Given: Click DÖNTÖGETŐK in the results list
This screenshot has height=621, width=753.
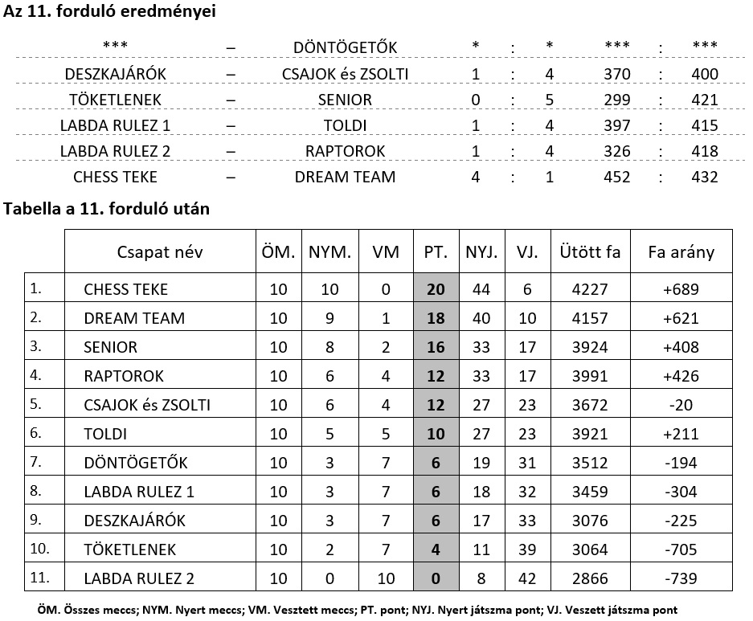Looking at the screenshot, I should (x=345, y=47).
